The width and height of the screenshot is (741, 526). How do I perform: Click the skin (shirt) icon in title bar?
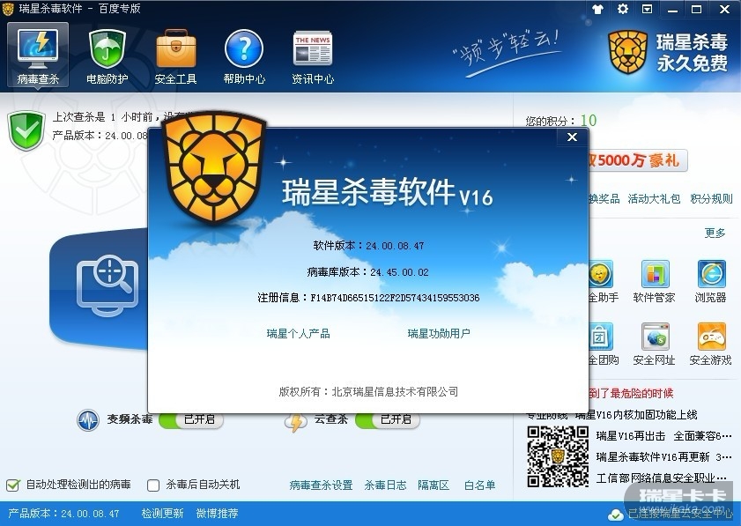tap(597, 9)
